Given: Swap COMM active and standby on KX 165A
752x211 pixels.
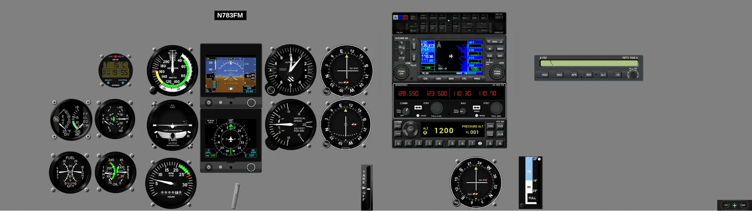Looking at the screenshot, I should 418,108.
